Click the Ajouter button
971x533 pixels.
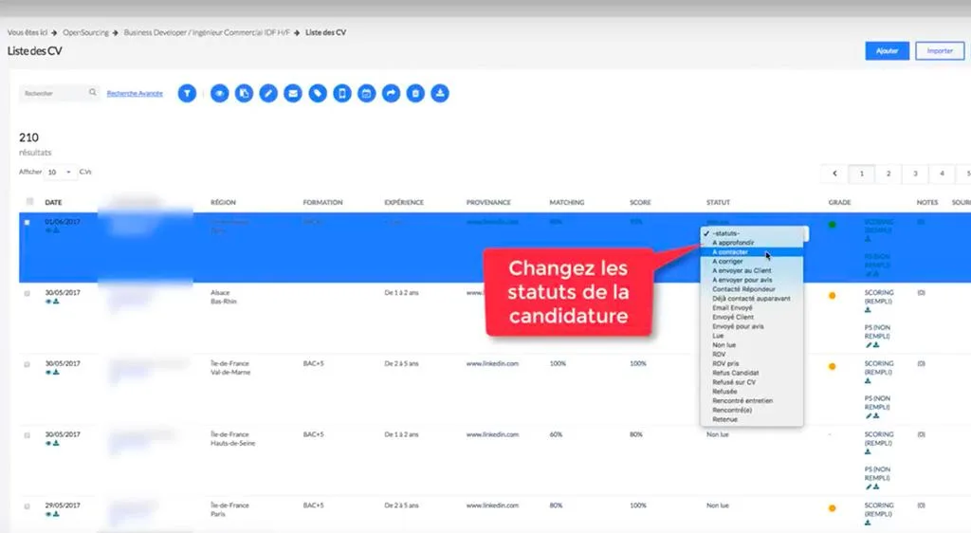[x=887, y=51]
